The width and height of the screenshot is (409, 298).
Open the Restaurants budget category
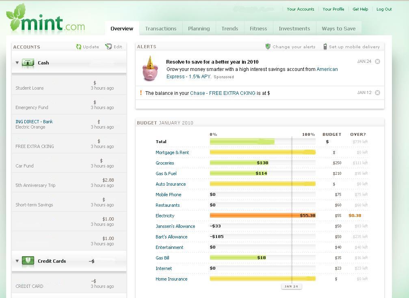167,205
